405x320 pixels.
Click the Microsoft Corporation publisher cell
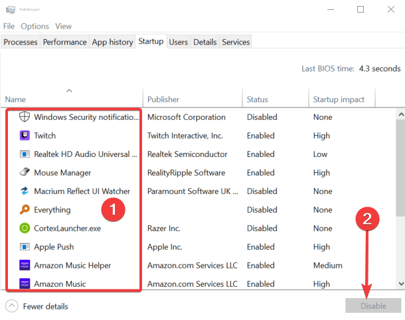[x=186, y=117]
